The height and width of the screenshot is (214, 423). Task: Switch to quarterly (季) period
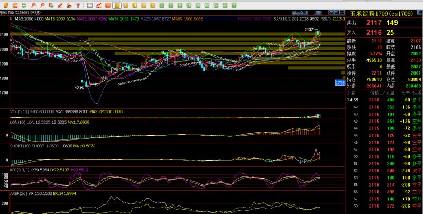144,5
